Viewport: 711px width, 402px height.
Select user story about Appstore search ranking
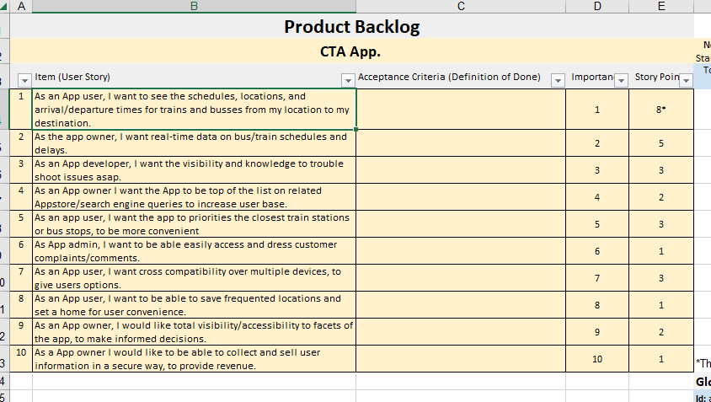pos(194,197)
